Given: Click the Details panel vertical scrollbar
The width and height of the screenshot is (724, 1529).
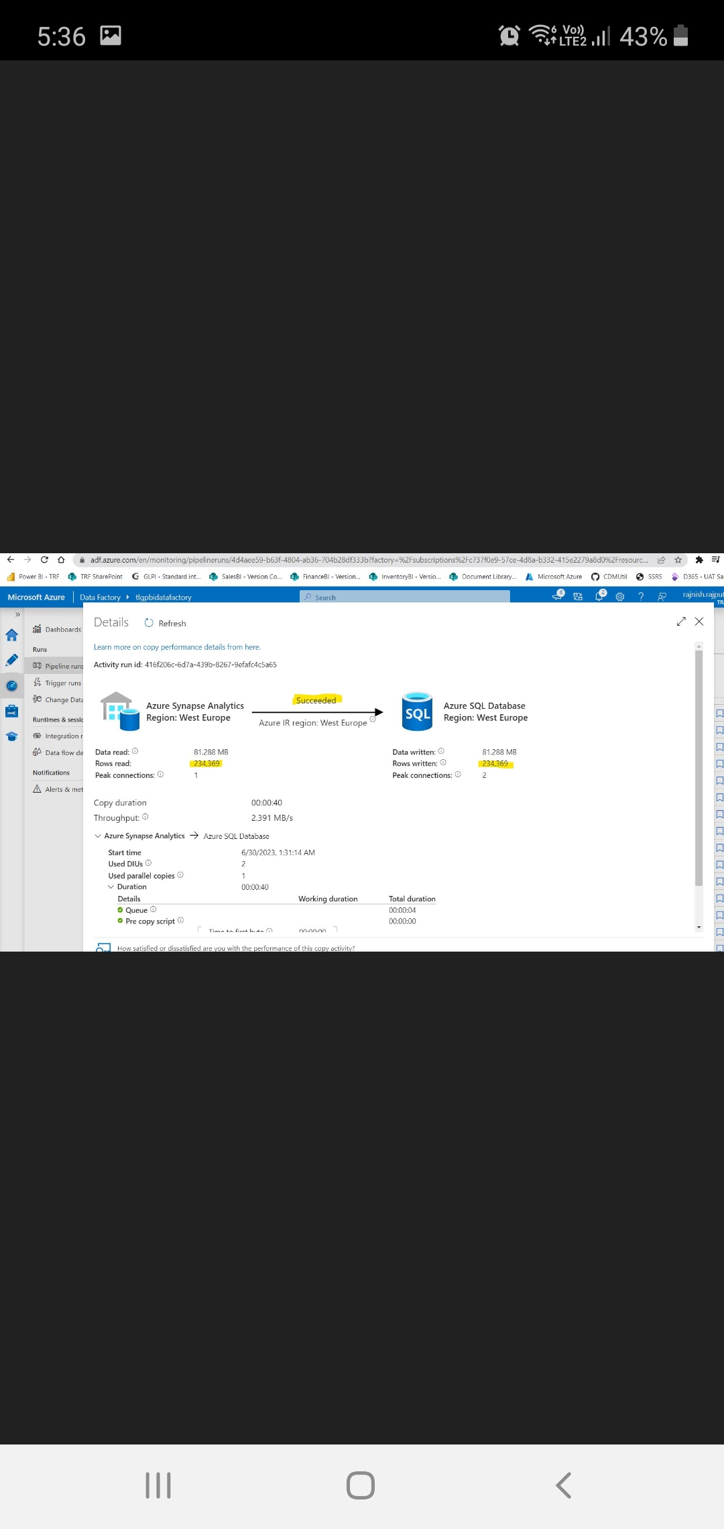Looking at the screenshot, I should (x=699, y=768).
